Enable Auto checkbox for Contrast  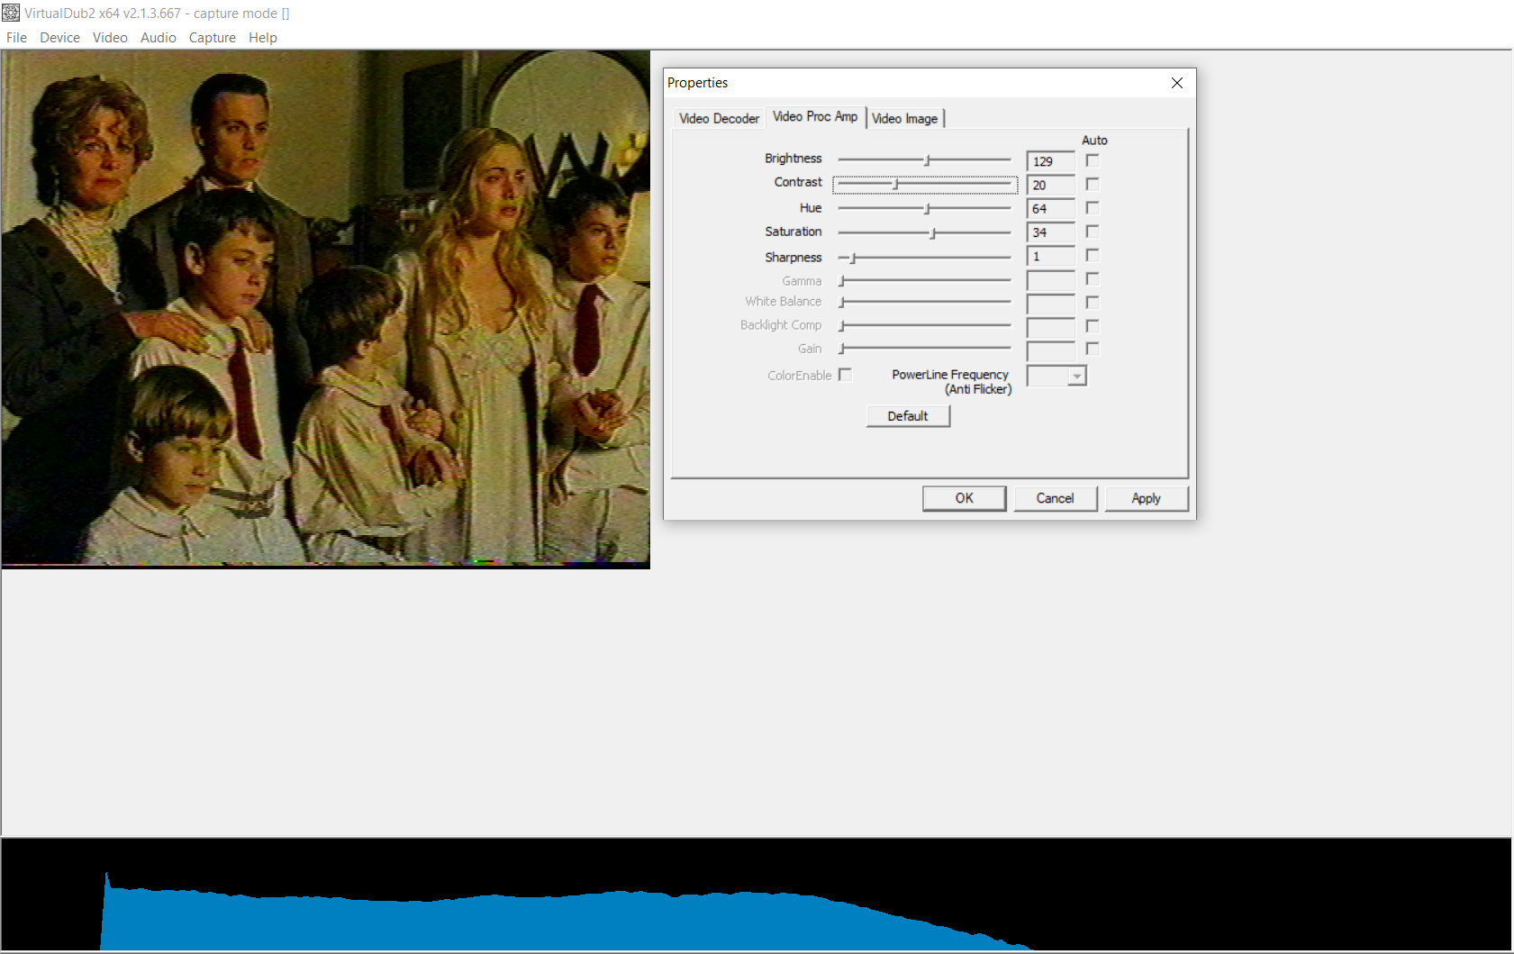[1092, 184]
